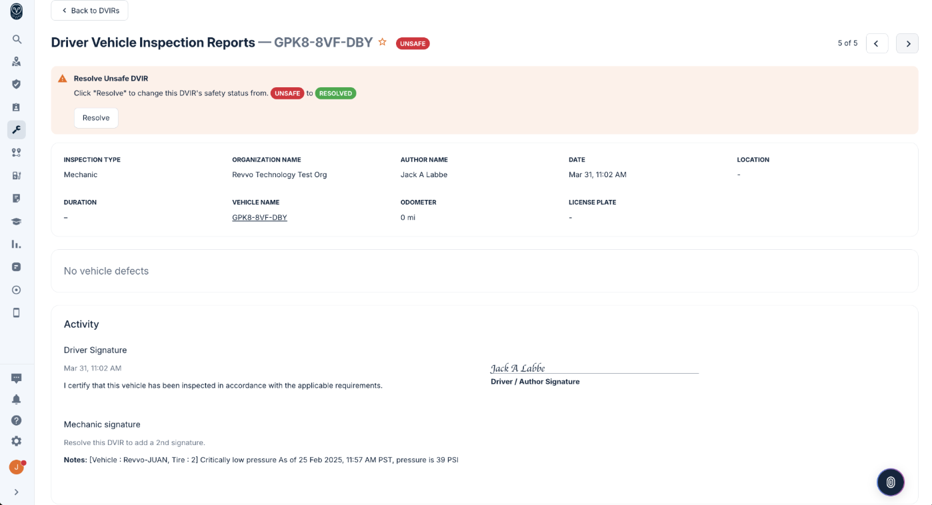Go to the next DVIR arrow
Image resolution: width=932 pixels, height=505 pixels.
point(907,43)
